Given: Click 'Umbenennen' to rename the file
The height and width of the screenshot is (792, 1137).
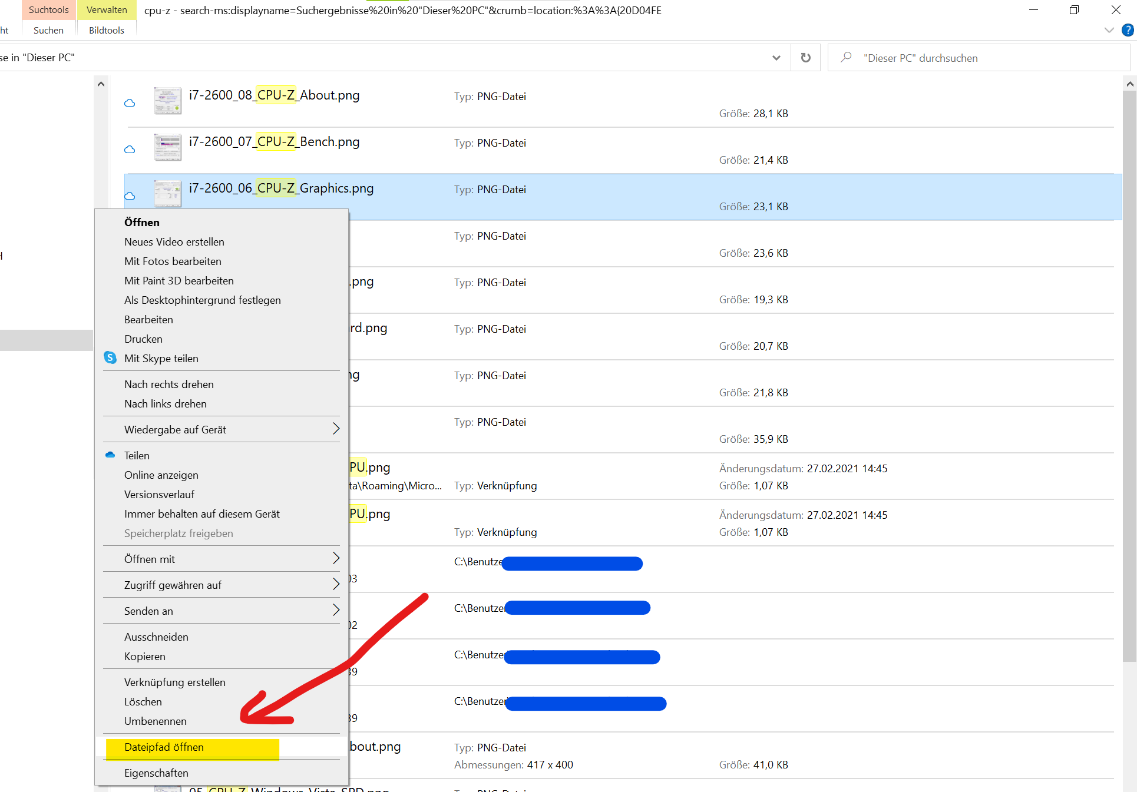Looking at the screenshot, I should [156, 721].
